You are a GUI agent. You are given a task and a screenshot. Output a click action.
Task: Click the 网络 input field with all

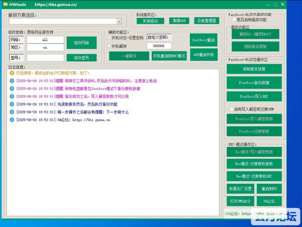point(45,40)
